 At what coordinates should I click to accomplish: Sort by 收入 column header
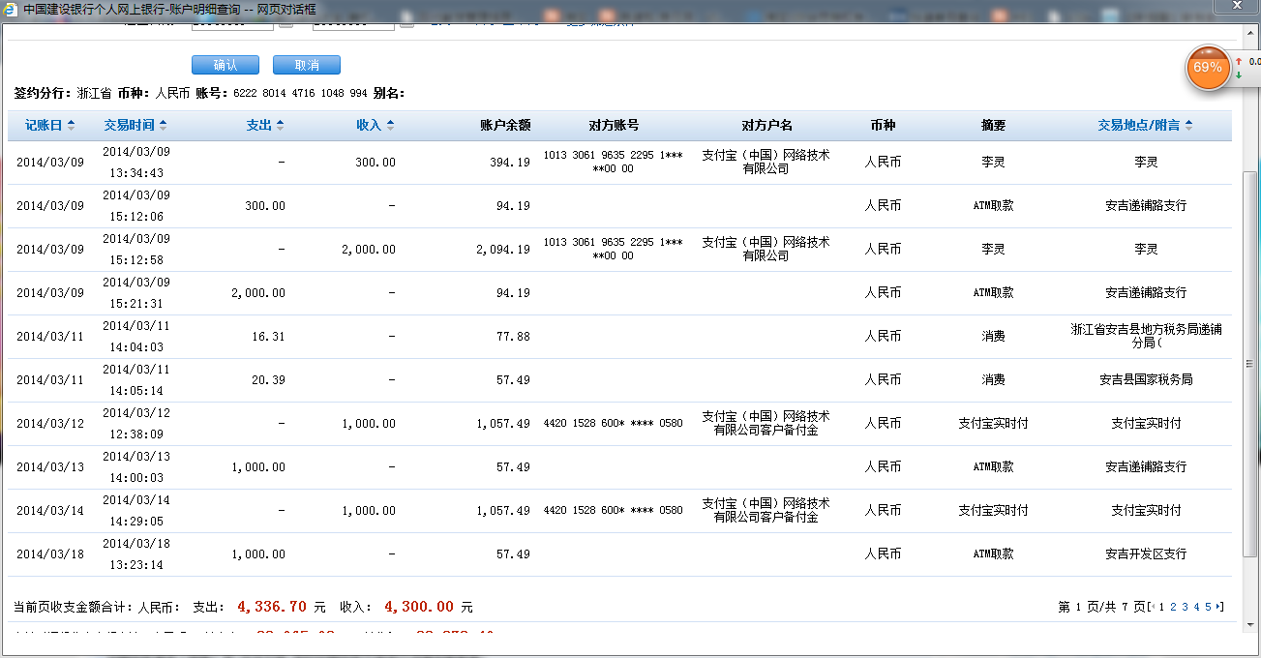tap(375, 125)
